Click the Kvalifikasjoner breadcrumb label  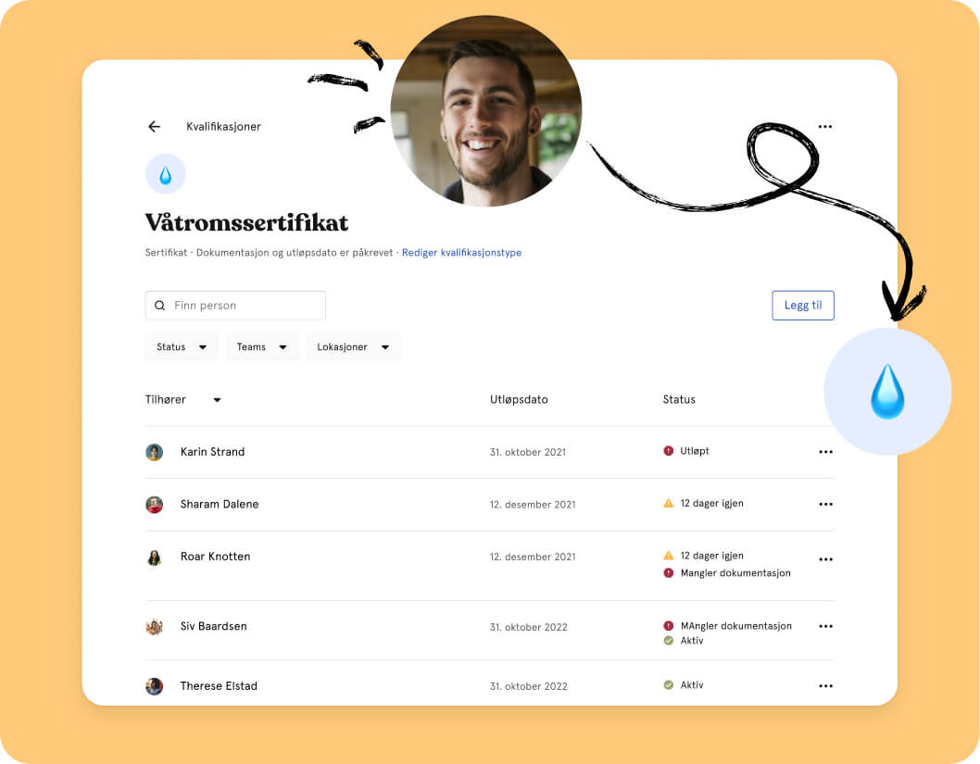[x=223, y=127]
